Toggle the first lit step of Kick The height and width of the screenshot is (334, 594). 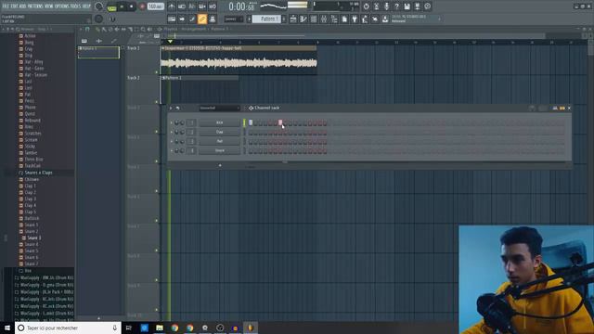pos(251,122)
